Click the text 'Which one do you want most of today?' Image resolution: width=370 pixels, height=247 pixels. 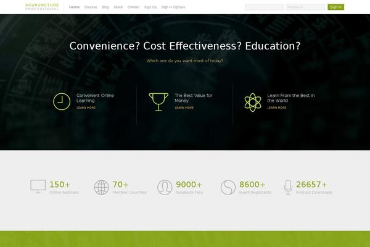pyautogui.click(x=185, y=61)
